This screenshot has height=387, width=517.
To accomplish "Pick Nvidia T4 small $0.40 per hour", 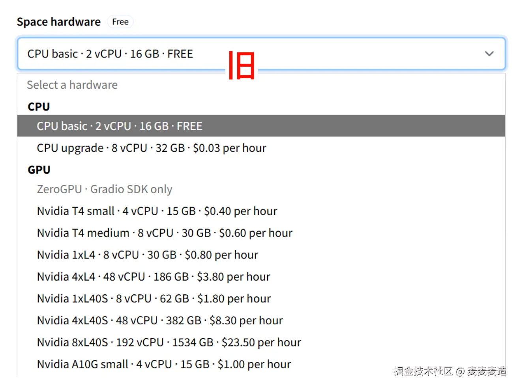I will 261,211.
